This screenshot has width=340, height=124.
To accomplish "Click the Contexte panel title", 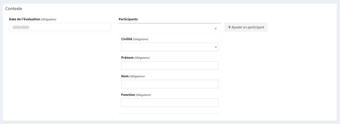I will [14, 9].
